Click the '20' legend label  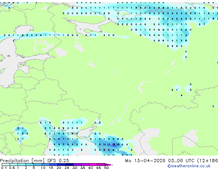pos(59,168)
